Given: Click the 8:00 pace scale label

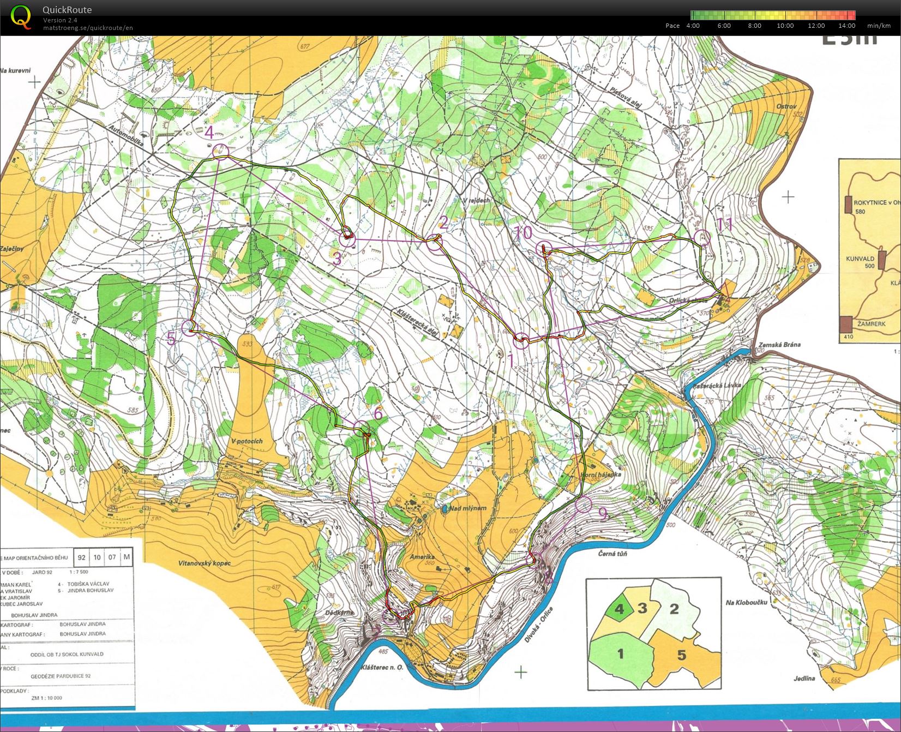Looking at the screenshot, I should point(754,26).
